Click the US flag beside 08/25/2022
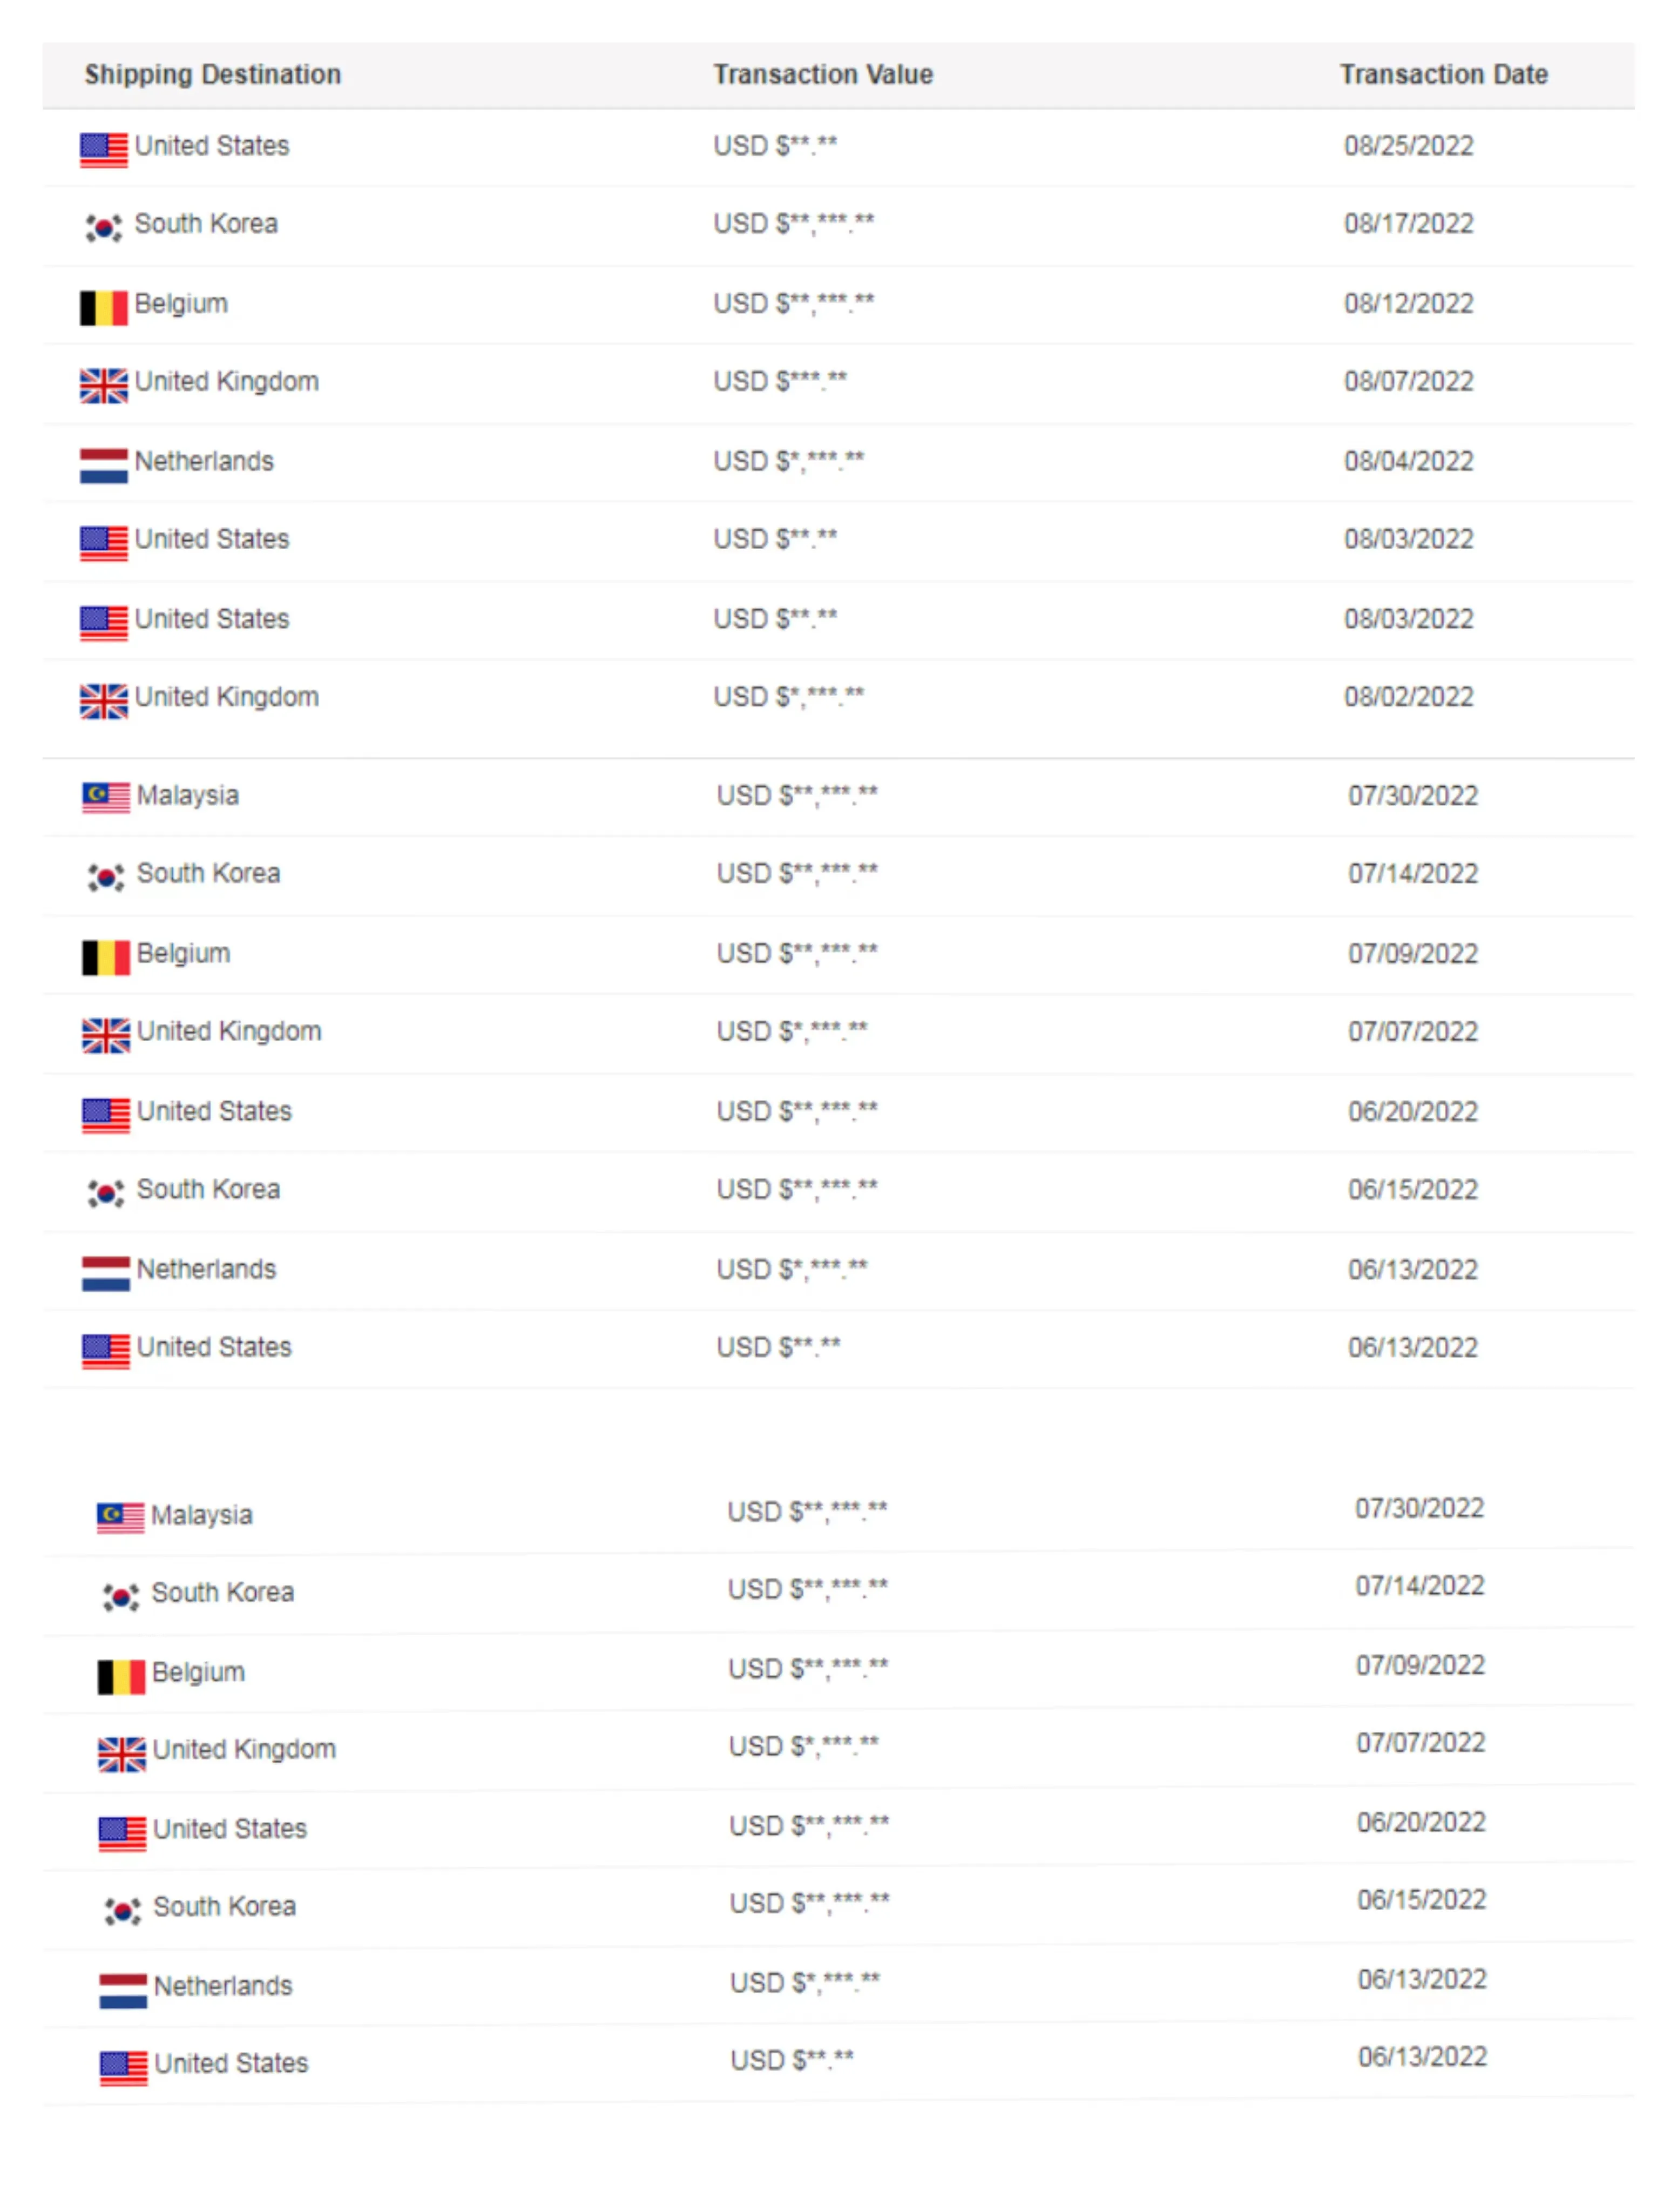 pos(104,150)
